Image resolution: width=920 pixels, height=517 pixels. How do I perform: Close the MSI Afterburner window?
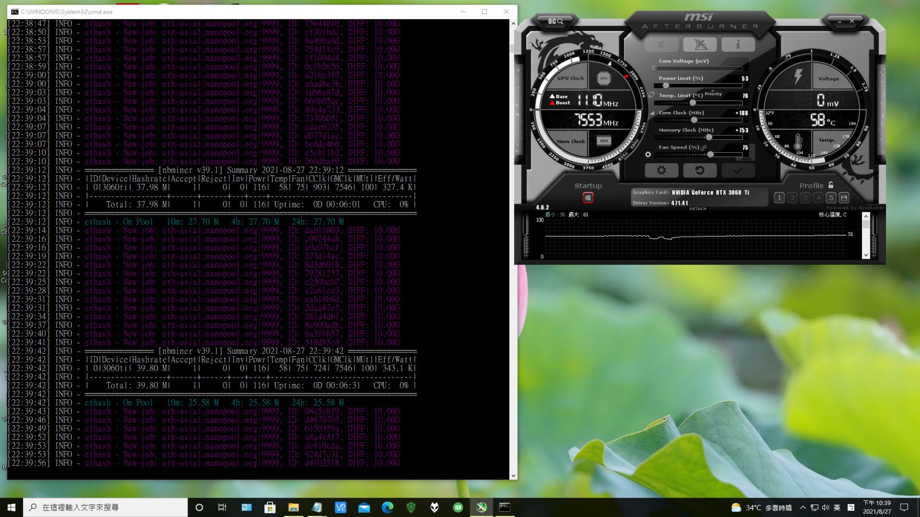click(x=852, y=21)
